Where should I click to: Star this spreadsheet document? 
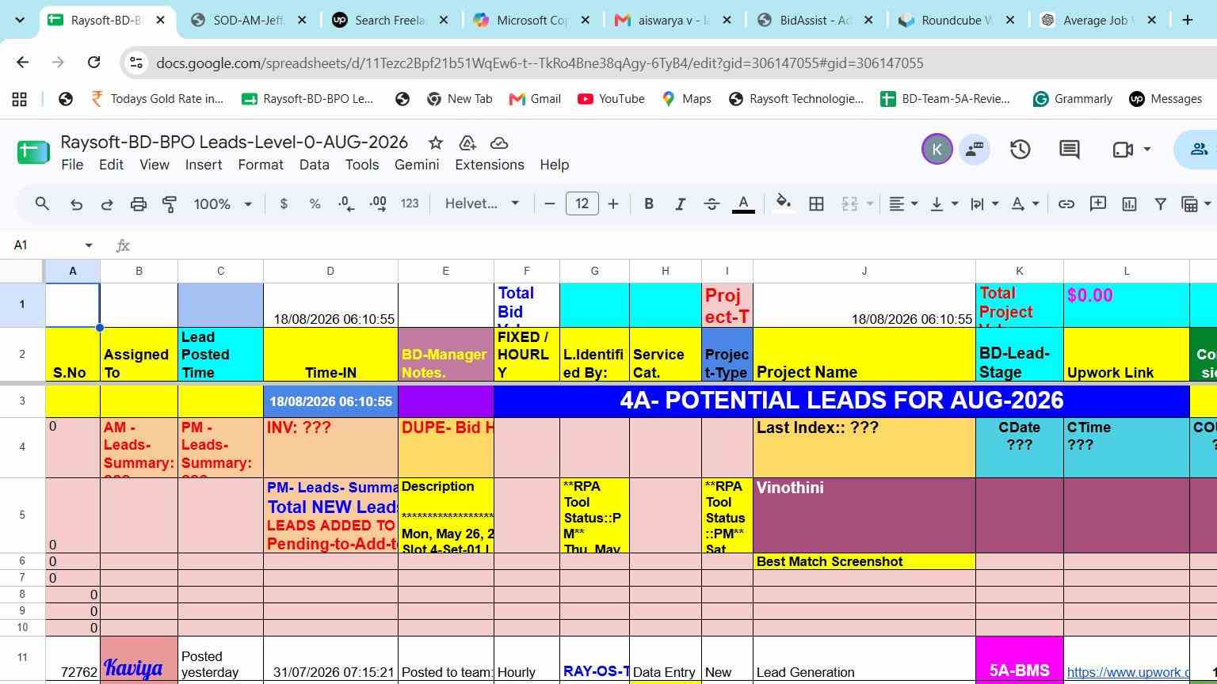tap(435, 142)
